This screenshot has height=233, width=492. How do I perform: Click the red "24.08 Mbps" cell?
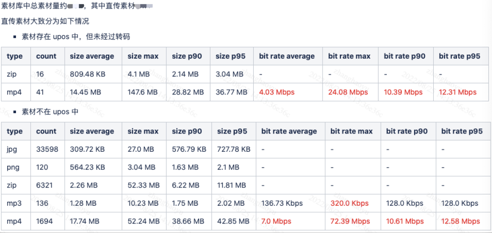[348, 92]
